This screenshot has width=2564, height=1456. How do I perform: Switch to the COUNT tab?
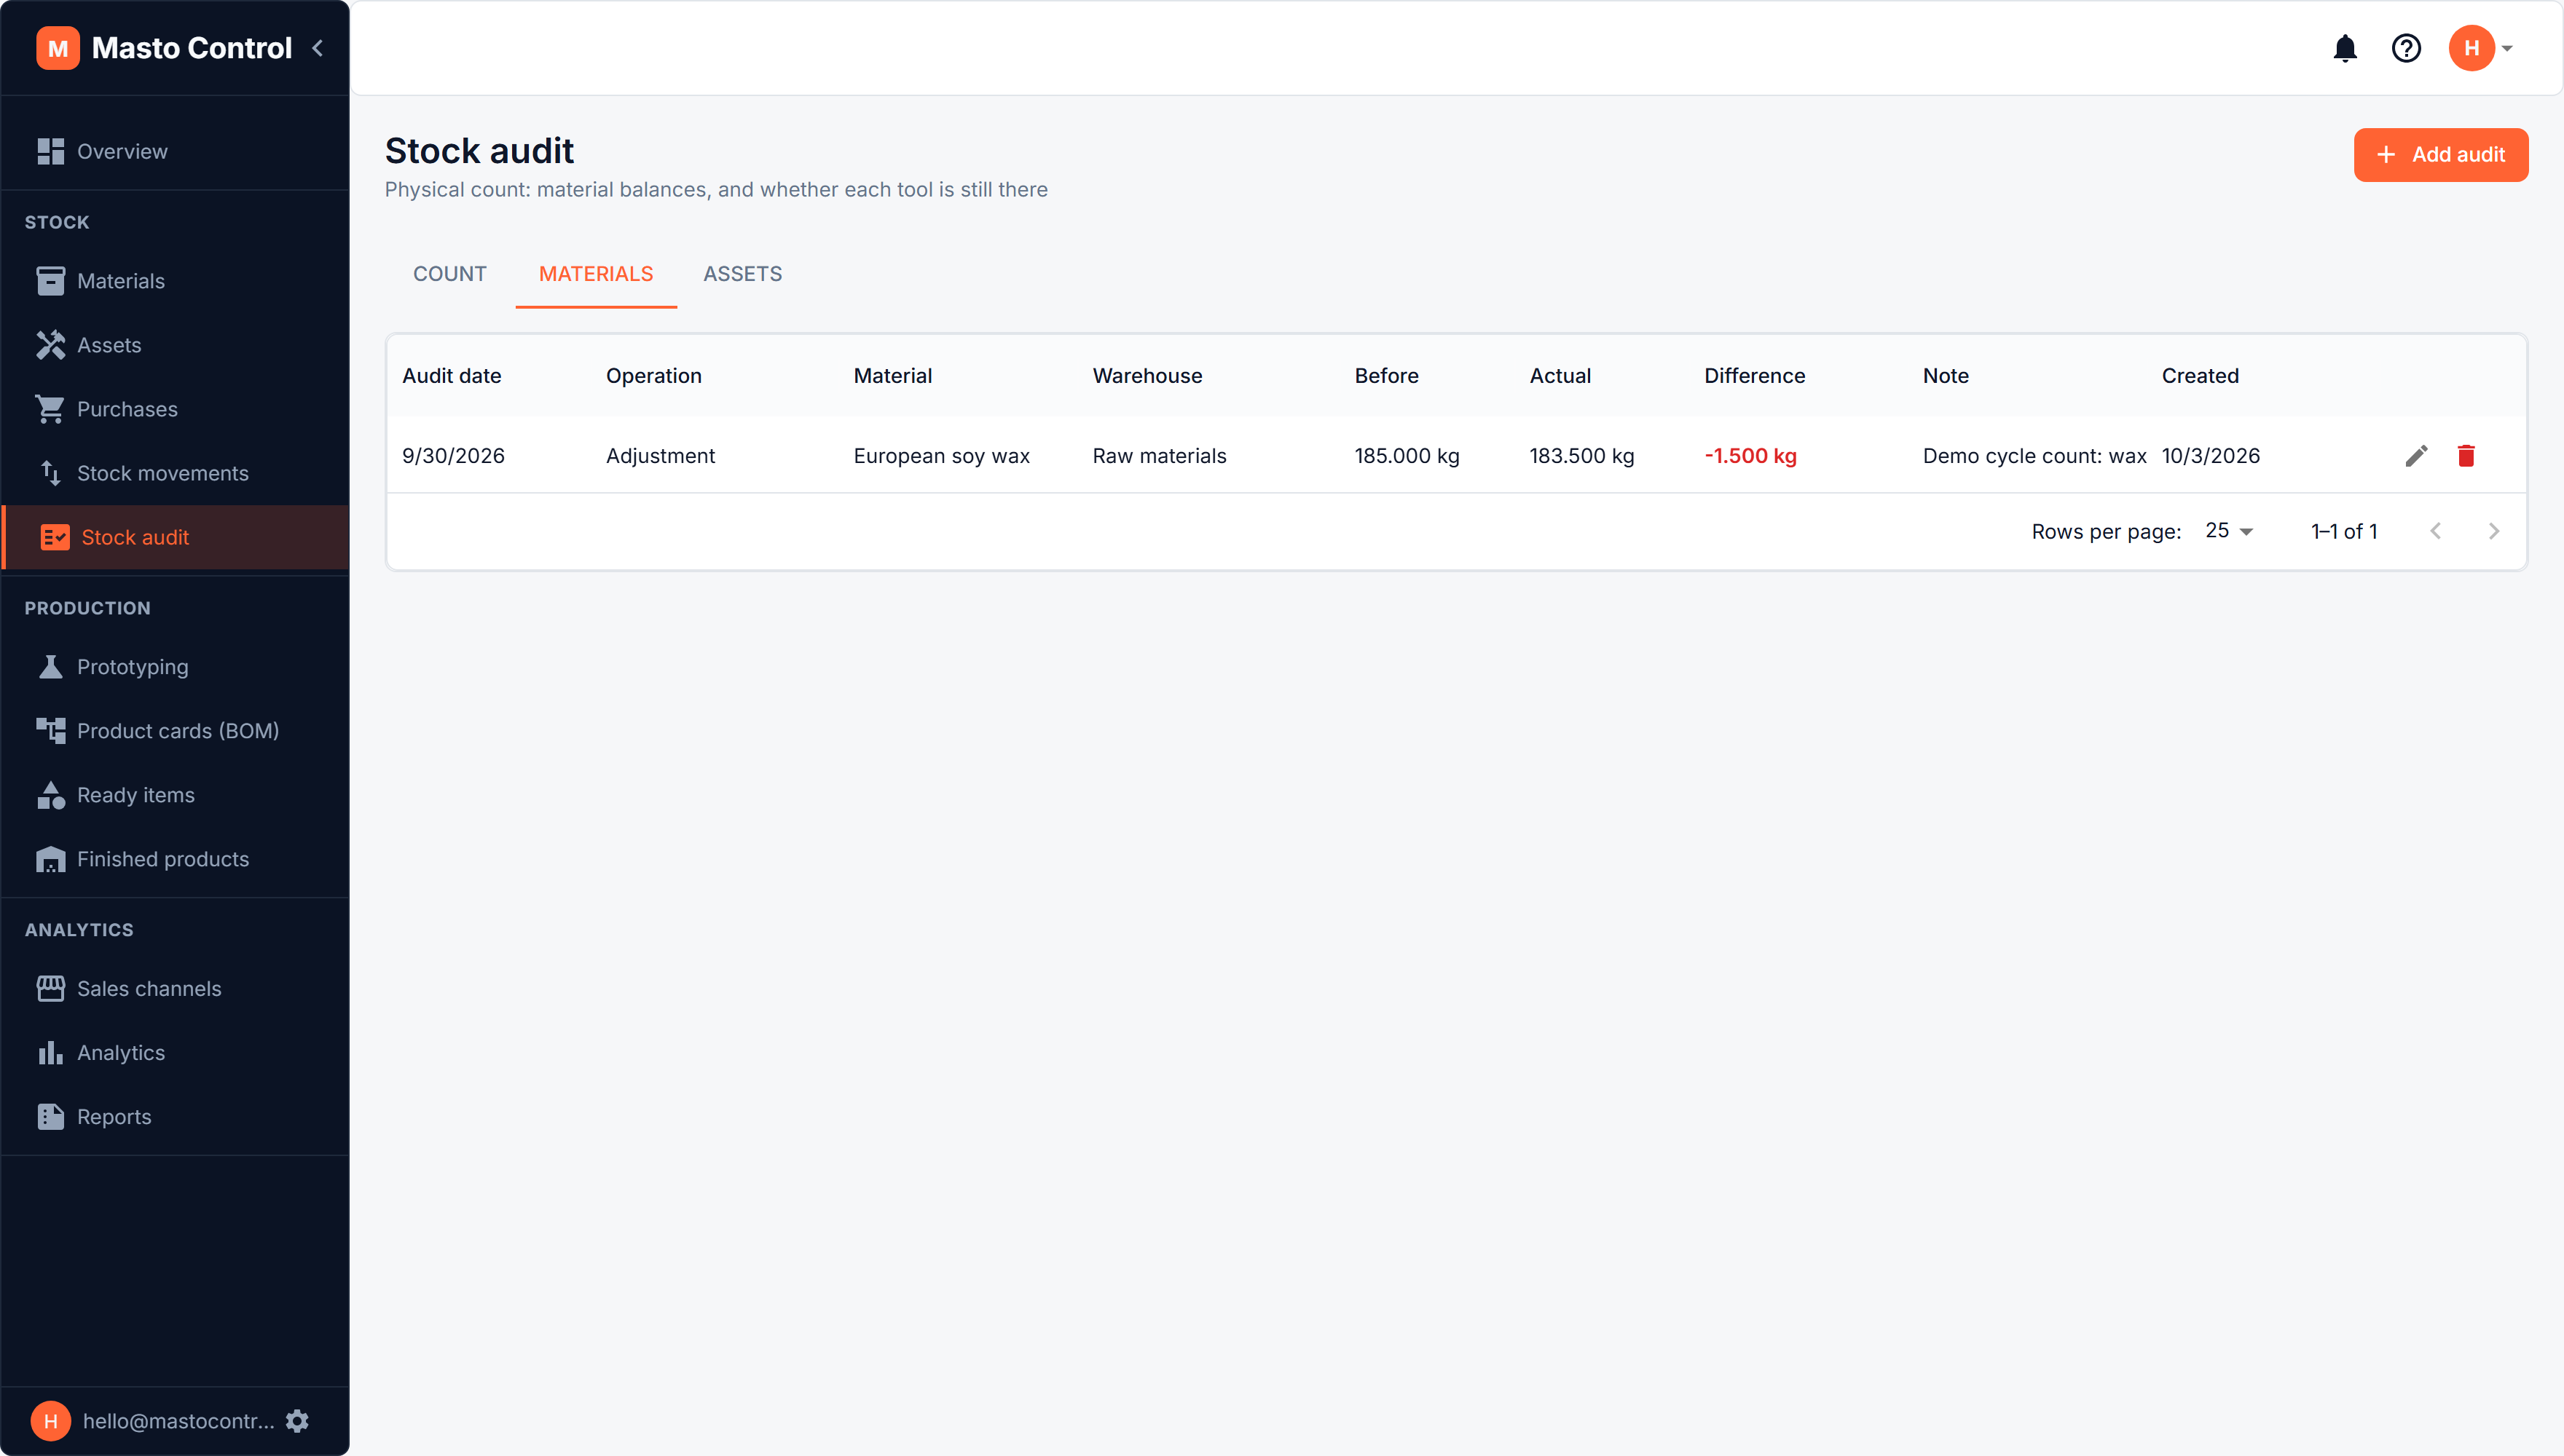(450, 274)
